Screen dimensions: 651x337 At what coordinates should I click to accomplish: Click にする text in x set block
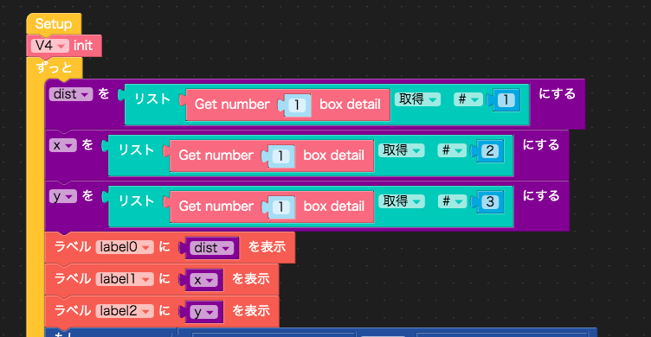(541, 145)
